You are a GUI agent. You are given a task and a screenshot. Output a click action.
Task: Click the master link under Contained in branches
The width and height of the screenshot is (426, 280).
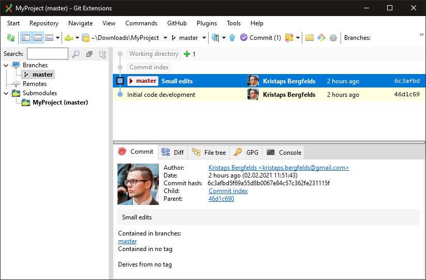127,241
